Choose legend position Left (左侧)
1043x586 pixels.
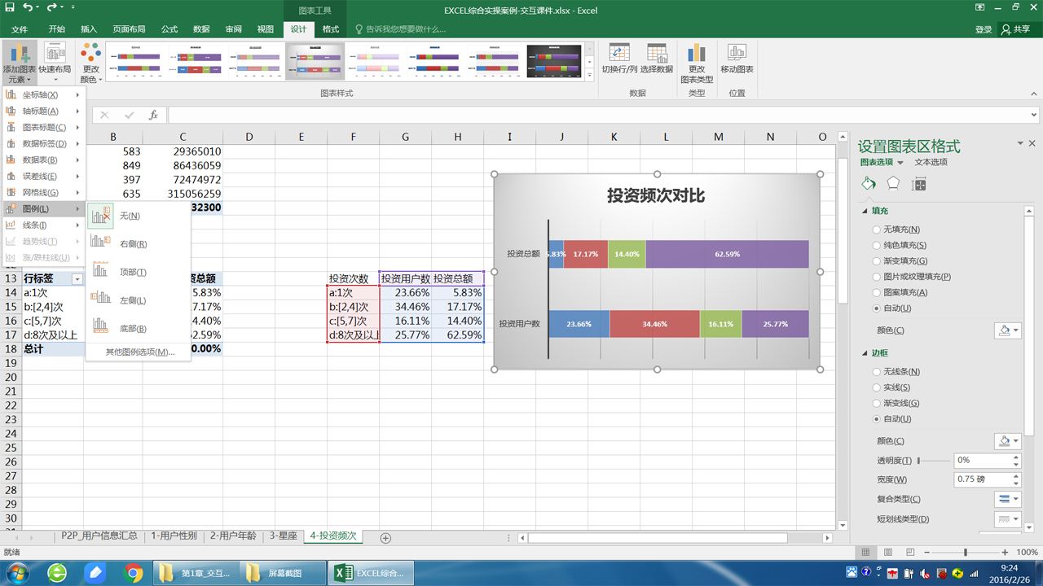click(x=138, y=300)
